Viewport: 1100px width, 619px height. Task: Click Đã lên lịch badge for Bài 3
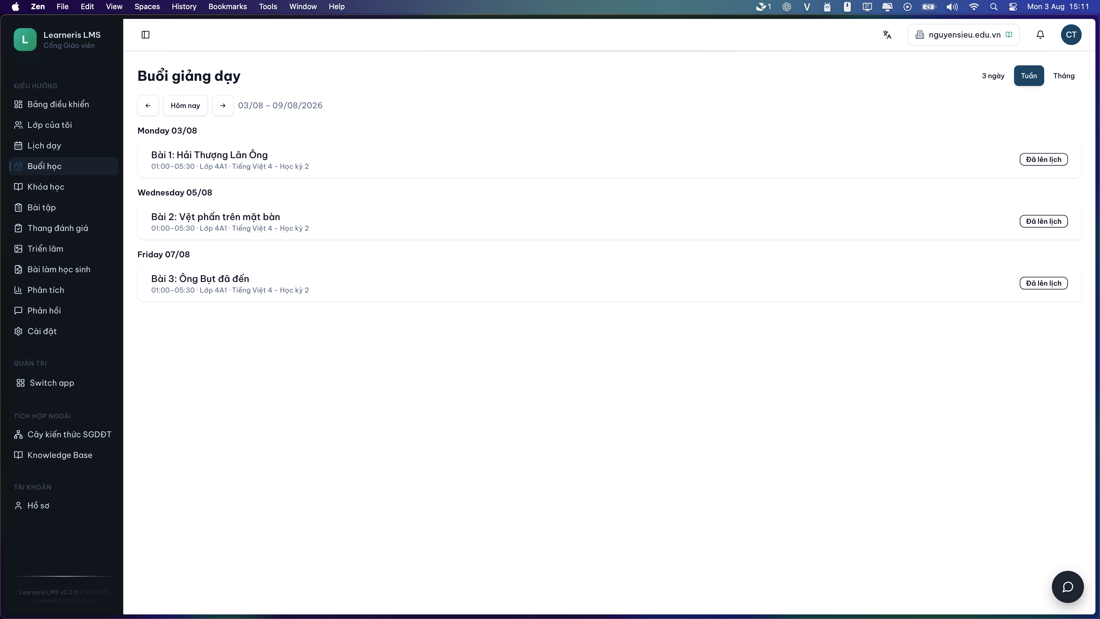1043,283
